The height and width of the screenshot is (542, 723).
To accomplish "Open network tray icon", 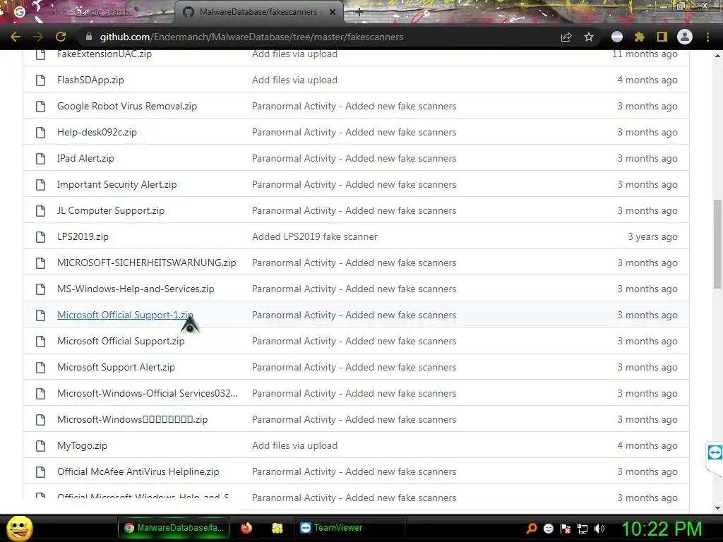I will tap(582, 529).
